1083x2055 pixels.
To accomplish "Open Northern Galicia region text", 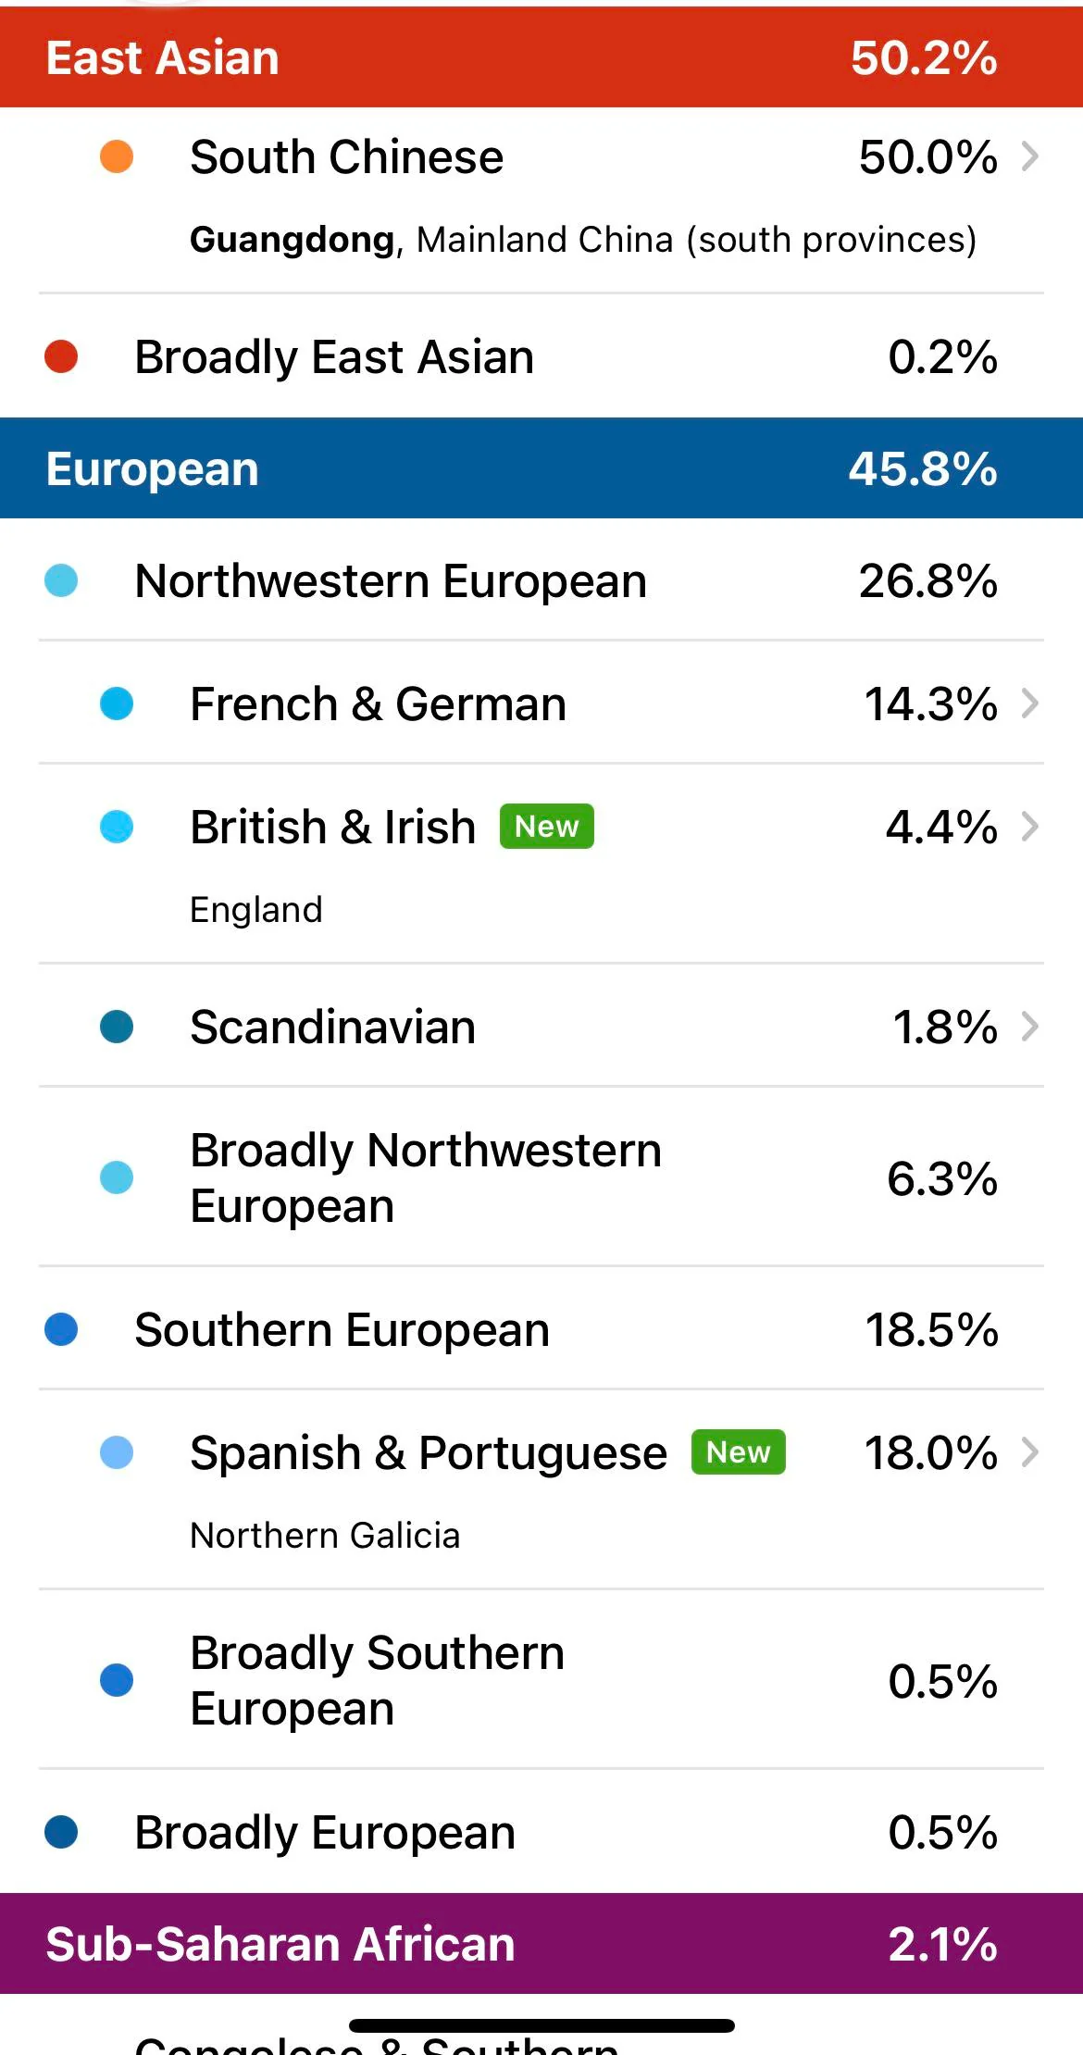I will (x=325, y=1536).
